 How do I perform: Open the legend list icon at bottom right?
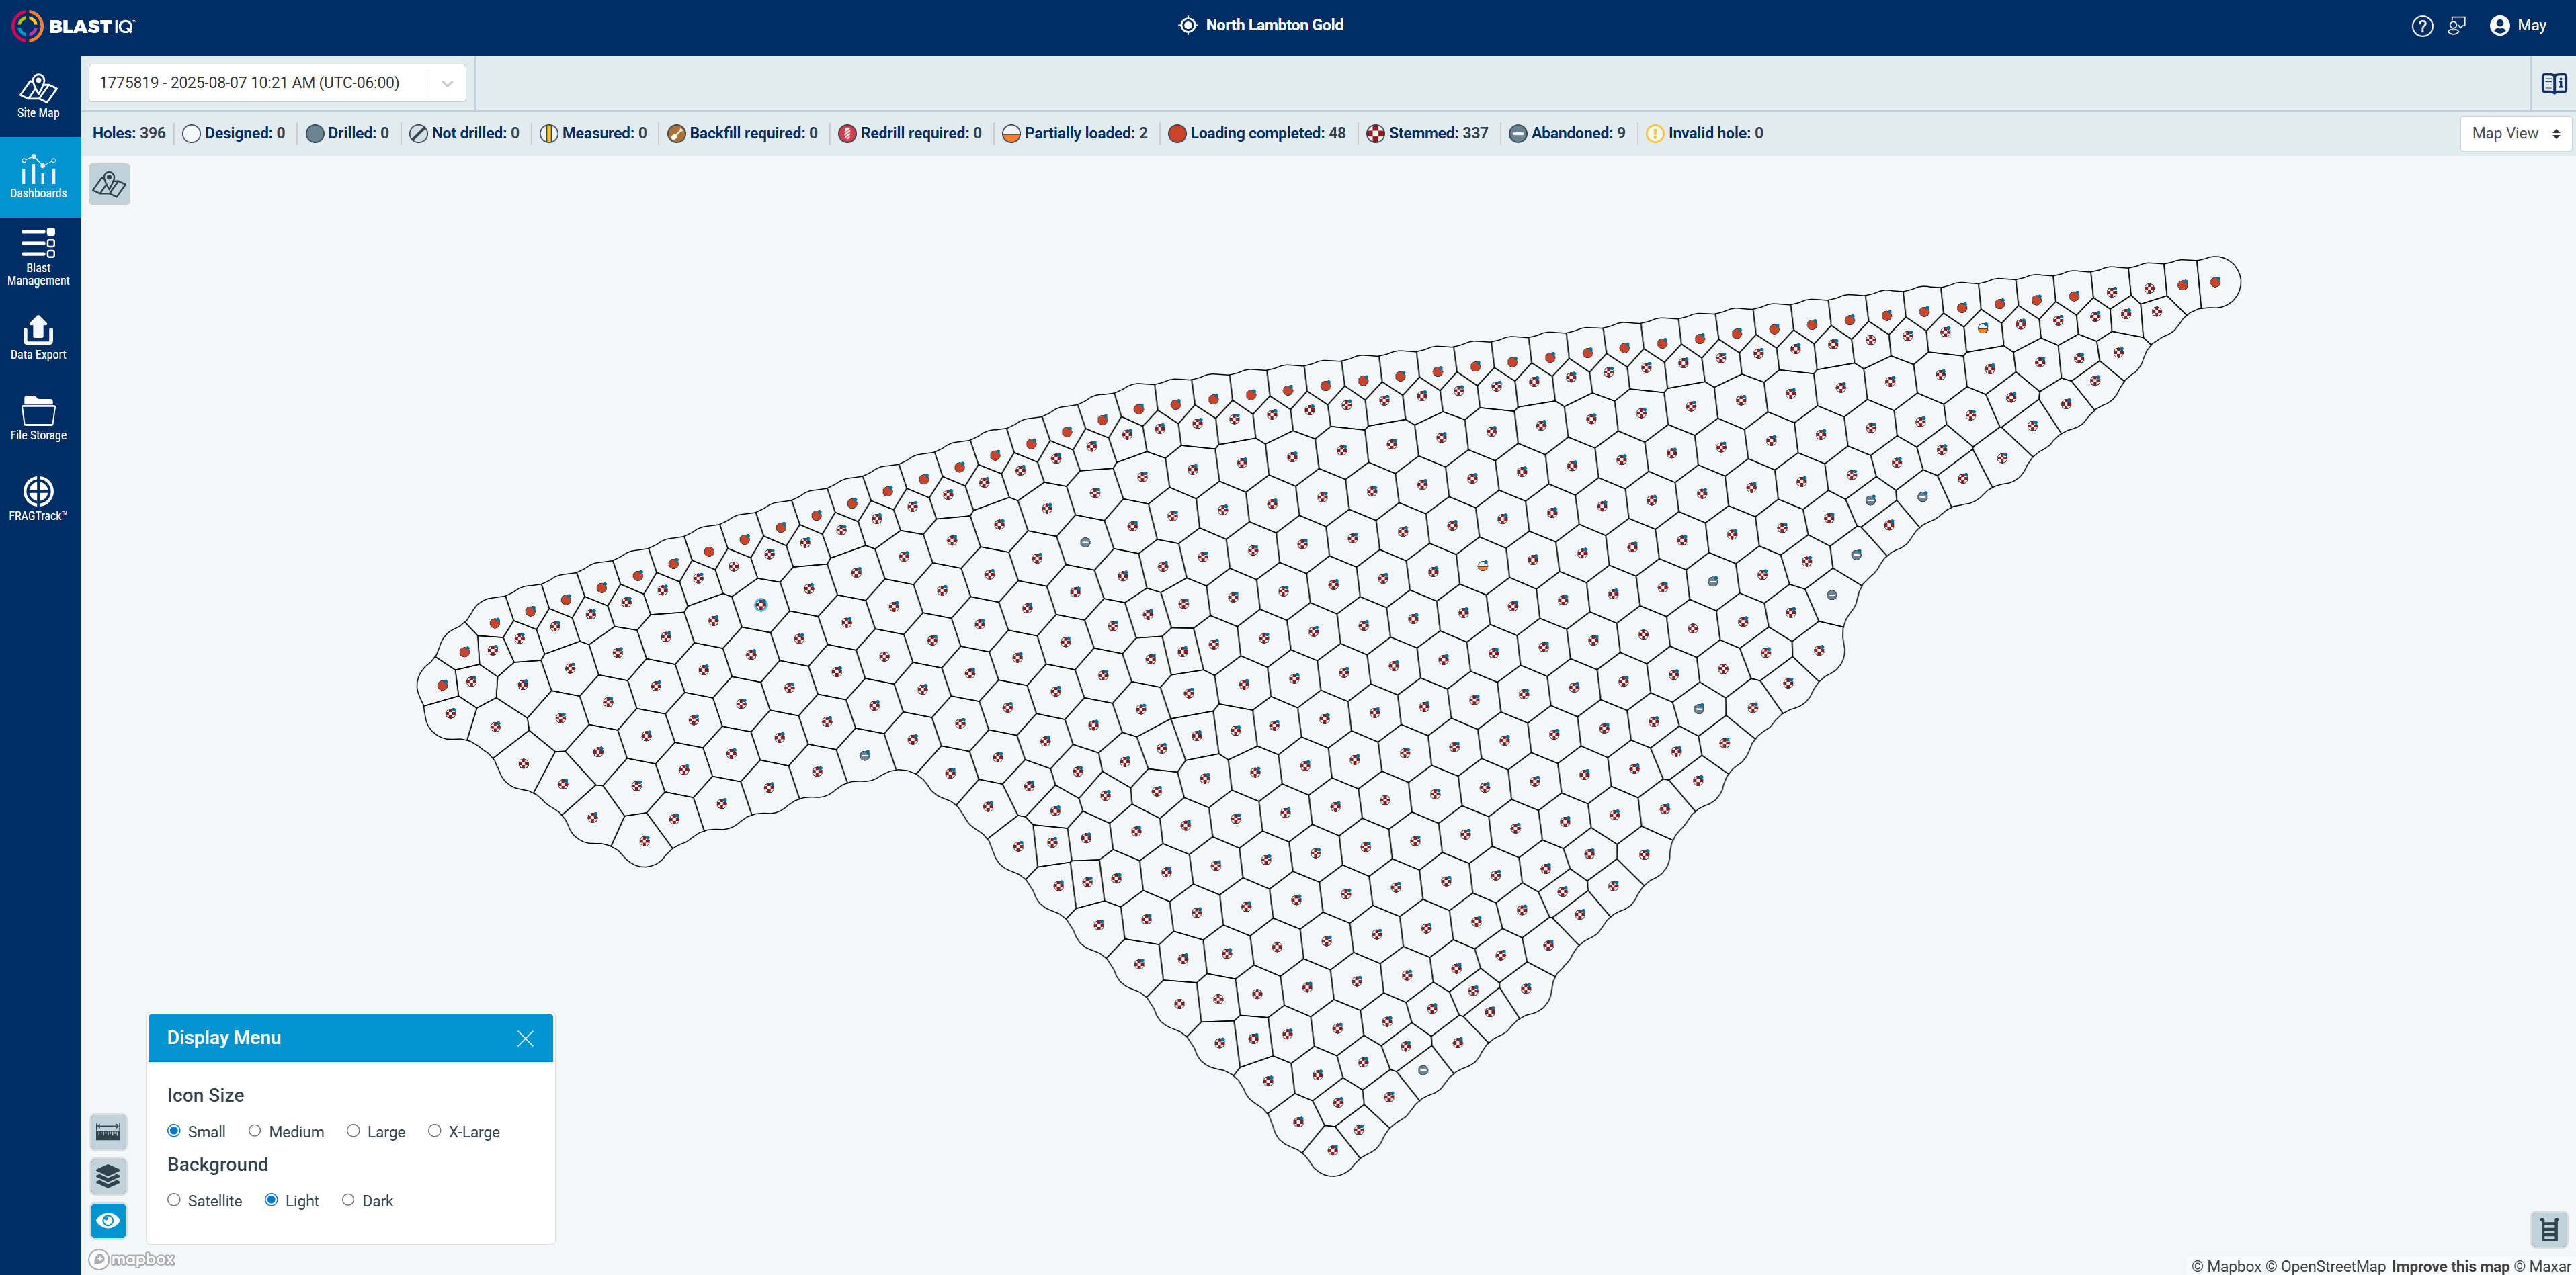point(2549,1230)
